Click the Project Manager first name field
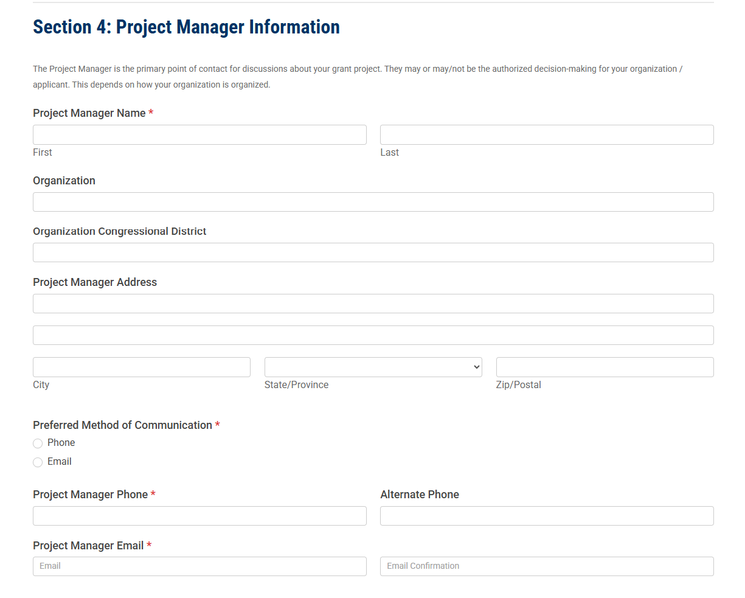This screenshot has height=598, width=745. pos(199,134)
